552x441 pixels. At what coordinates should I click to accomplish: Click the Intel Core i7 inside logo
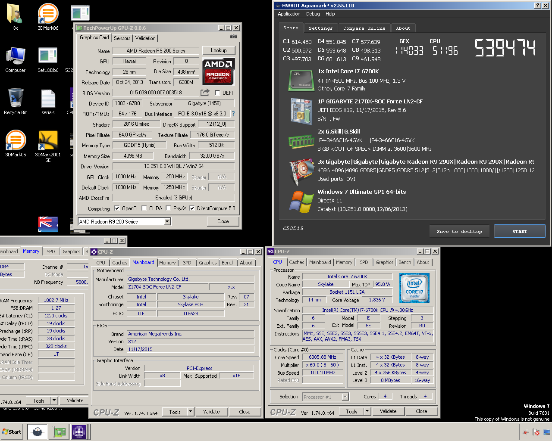tap(414, 288)
